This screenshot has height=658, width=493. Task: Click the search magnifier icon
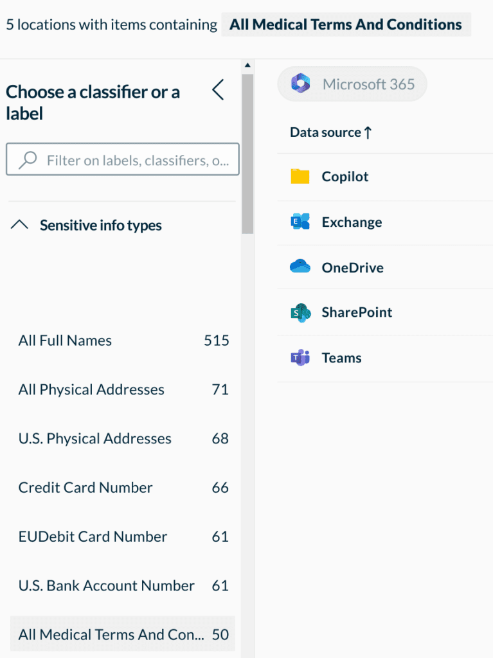coord(28,160)
